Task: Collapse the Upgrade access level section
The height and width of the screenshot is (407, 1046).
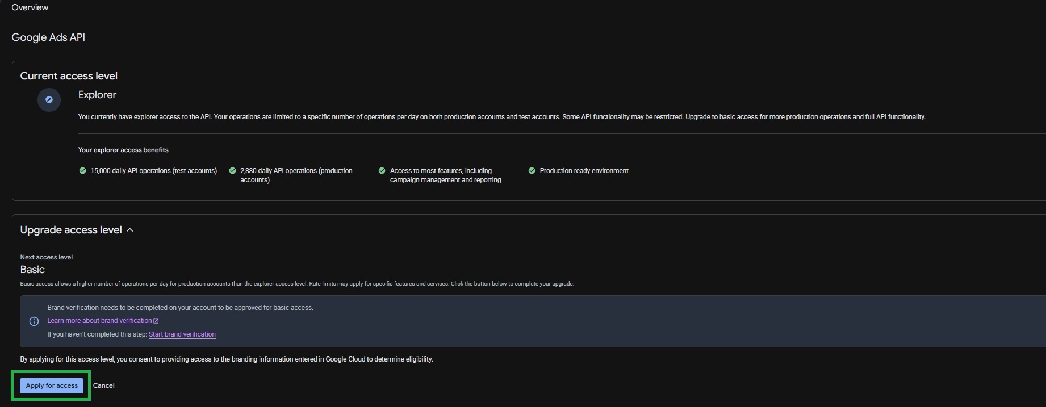Action: point(130,230)
